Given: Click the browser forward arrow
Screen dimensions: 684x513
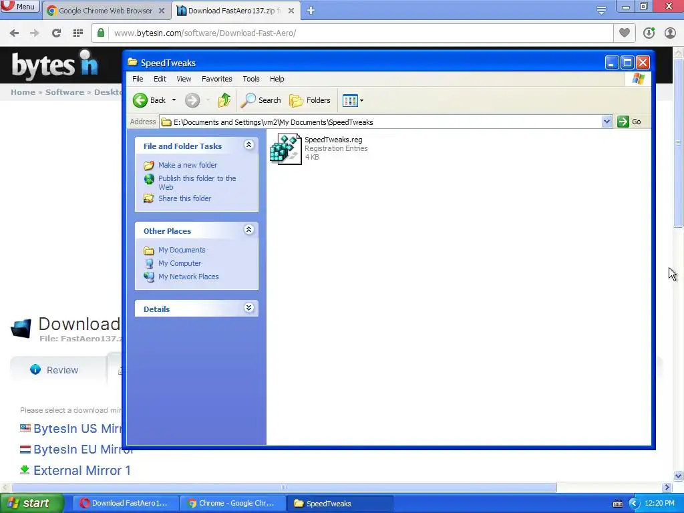Looking at the screenshot, I should [x=35, y=33].
